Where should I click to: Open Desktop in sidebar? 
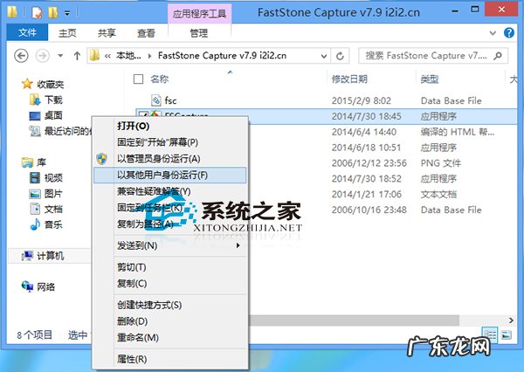click(46, 115)
